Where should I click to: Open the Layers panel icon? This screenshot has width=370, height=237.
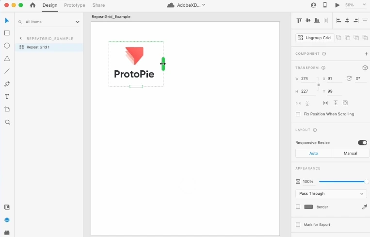(7, 220)
